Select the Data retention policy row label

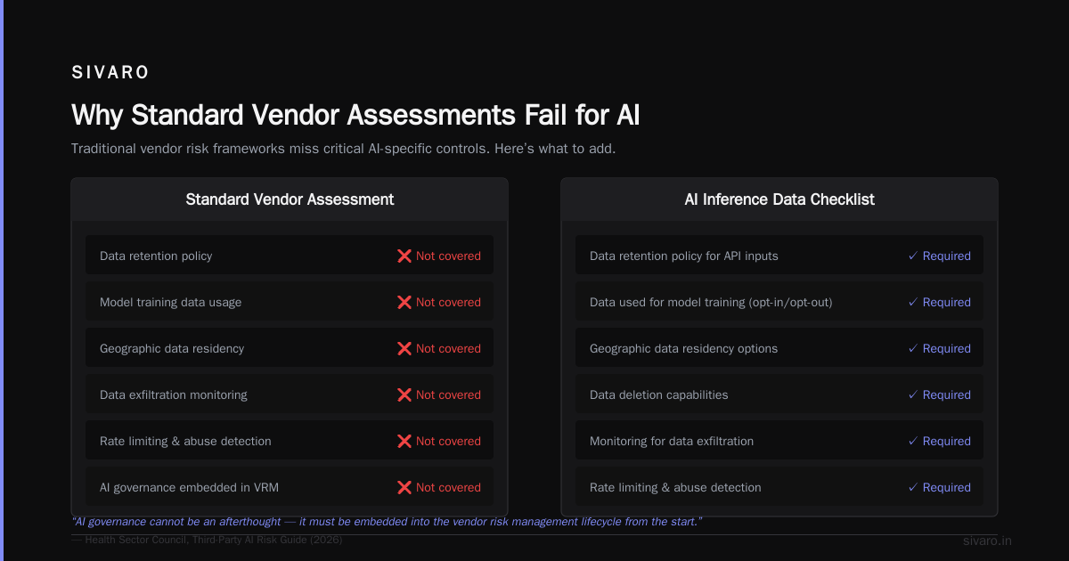156,256
